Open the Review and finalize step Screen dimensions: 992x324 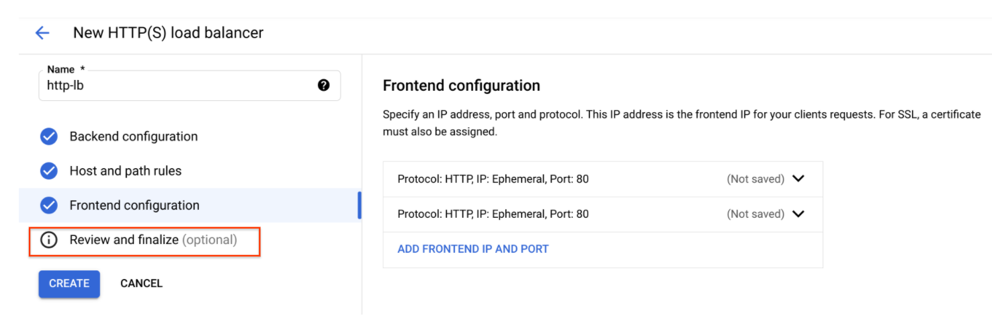(x=144, y=240)
